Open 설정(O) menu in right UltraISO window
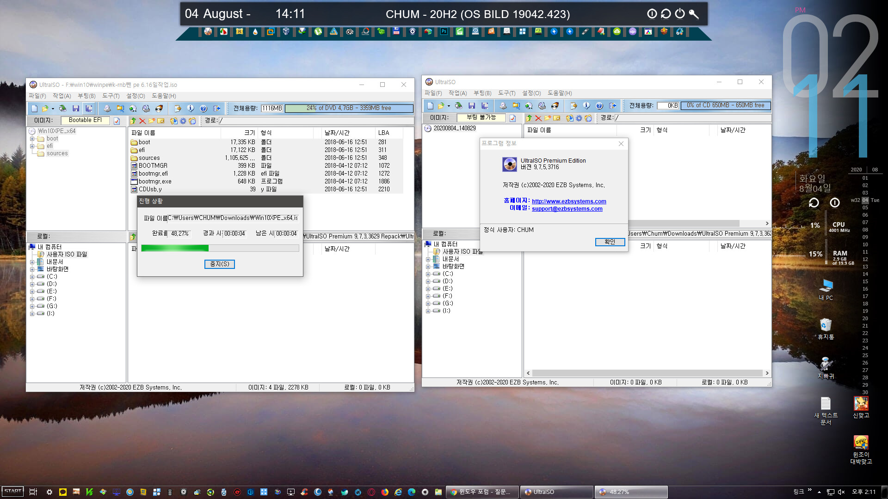The width and height of the screenshot is (888, 499). tap(531, 93)
